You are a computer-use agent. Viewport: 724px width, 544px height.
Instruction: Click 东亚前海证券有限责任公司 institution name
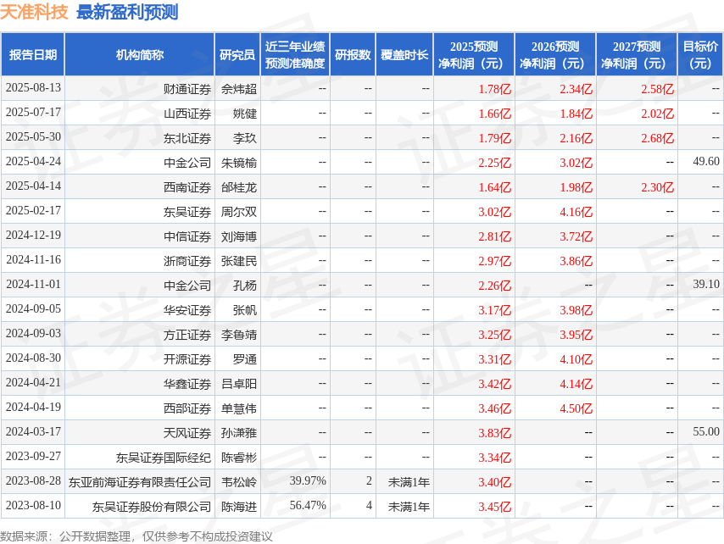tap(140, 481)
